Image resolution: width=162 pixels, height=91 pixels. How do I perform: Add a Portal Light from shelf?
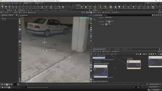(128, 7)
